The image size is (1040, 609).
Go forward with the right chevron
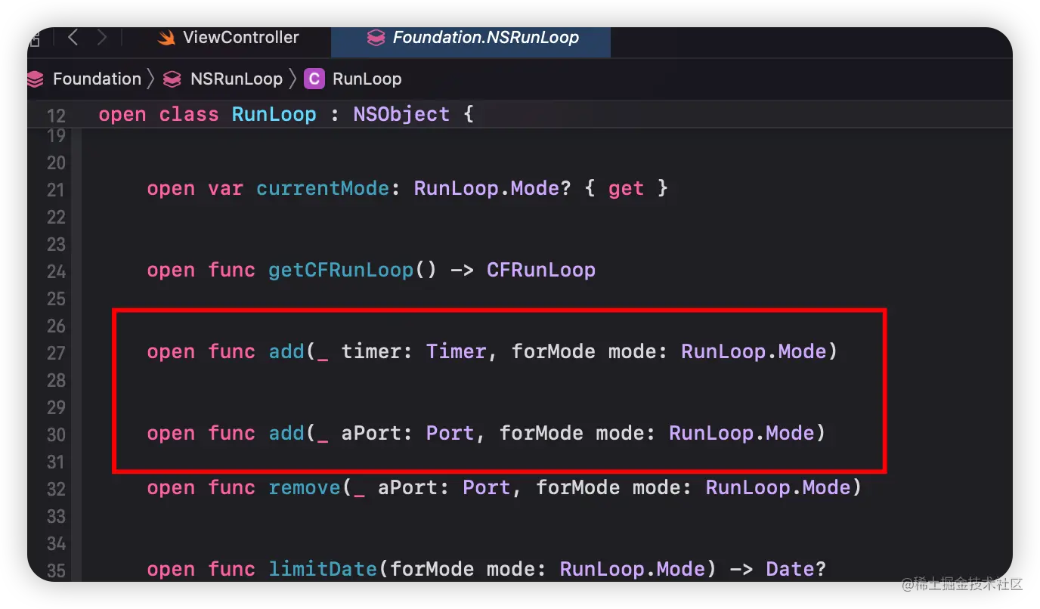point(102,38)
